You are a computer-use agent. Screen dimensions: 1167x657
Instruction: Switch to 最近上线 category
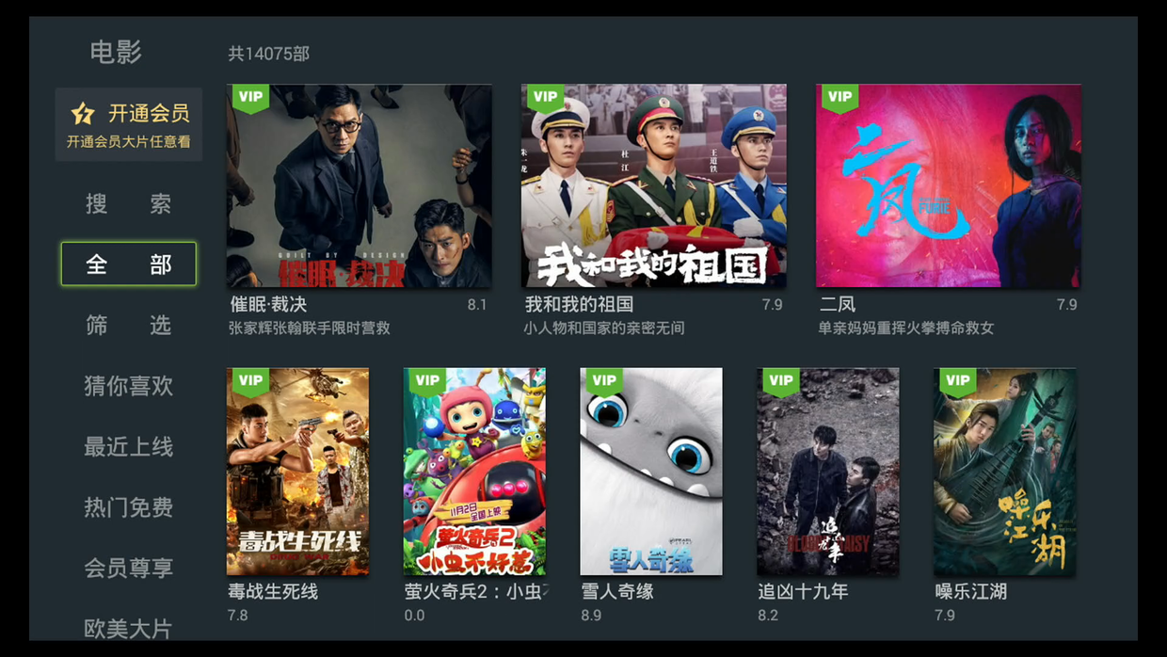(x=129, y=447)
